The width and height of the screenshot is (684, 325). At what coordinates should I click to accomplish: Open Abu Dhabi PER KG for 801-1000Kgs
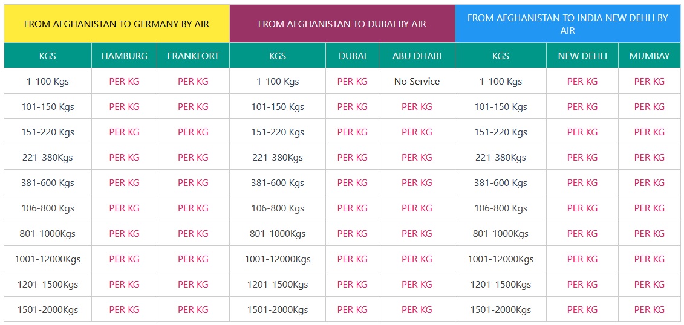coord(417,234)
